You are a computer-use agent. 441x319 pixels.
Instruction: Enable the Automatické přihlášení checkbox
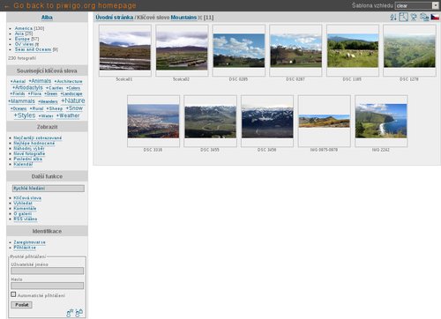[x=13, y=294]
